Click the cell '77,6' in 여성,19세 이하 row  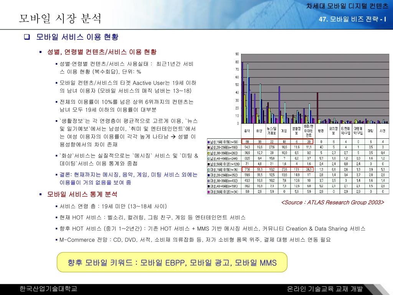point(247,169)
